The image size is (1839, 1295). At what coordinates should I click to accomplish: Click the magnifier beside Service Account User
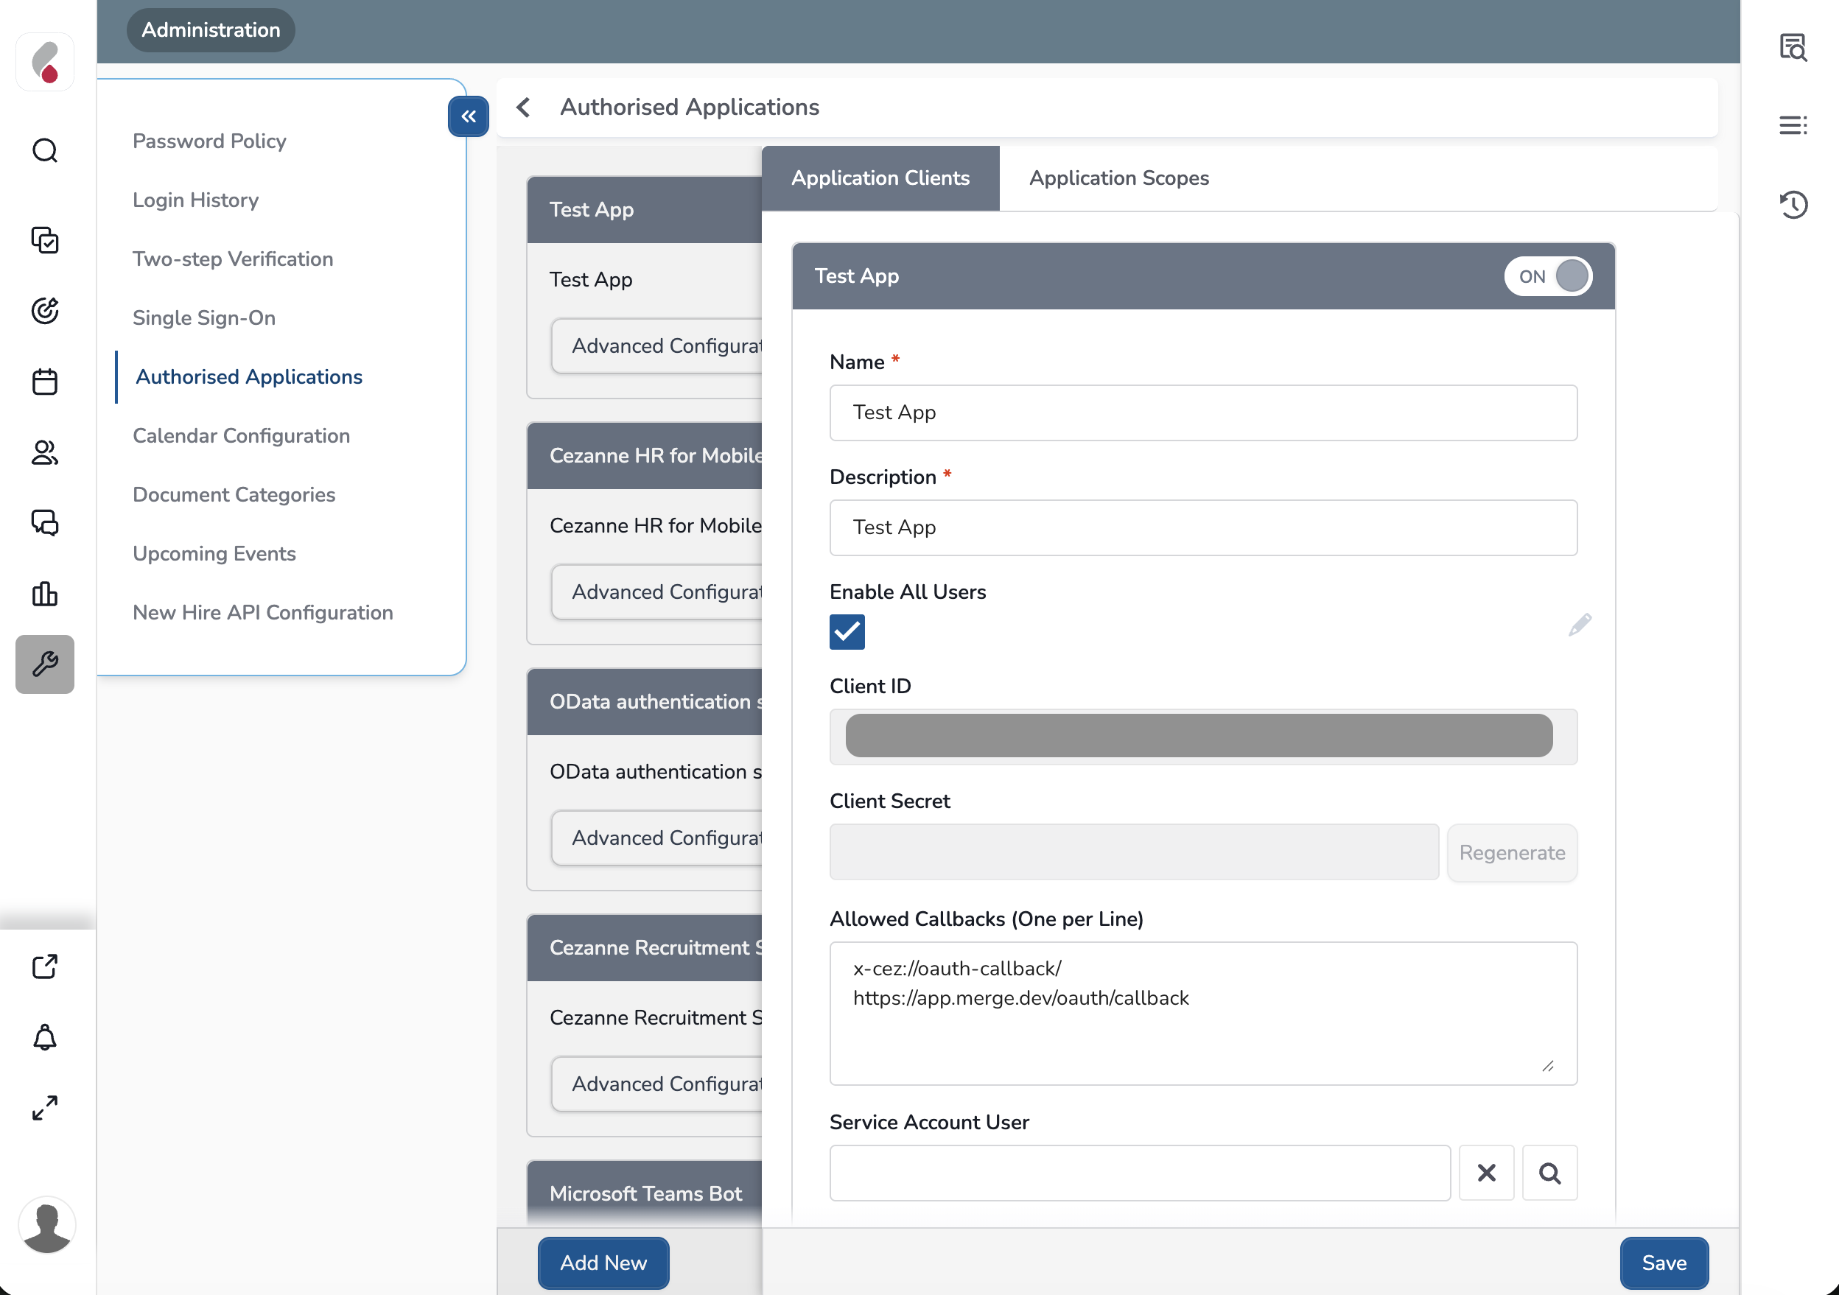click(x=1549, y=1173)
